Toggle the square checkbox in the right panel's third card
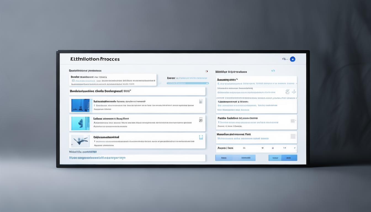The height and width of the screenshot is (212, 371). (x=293, y=136)
